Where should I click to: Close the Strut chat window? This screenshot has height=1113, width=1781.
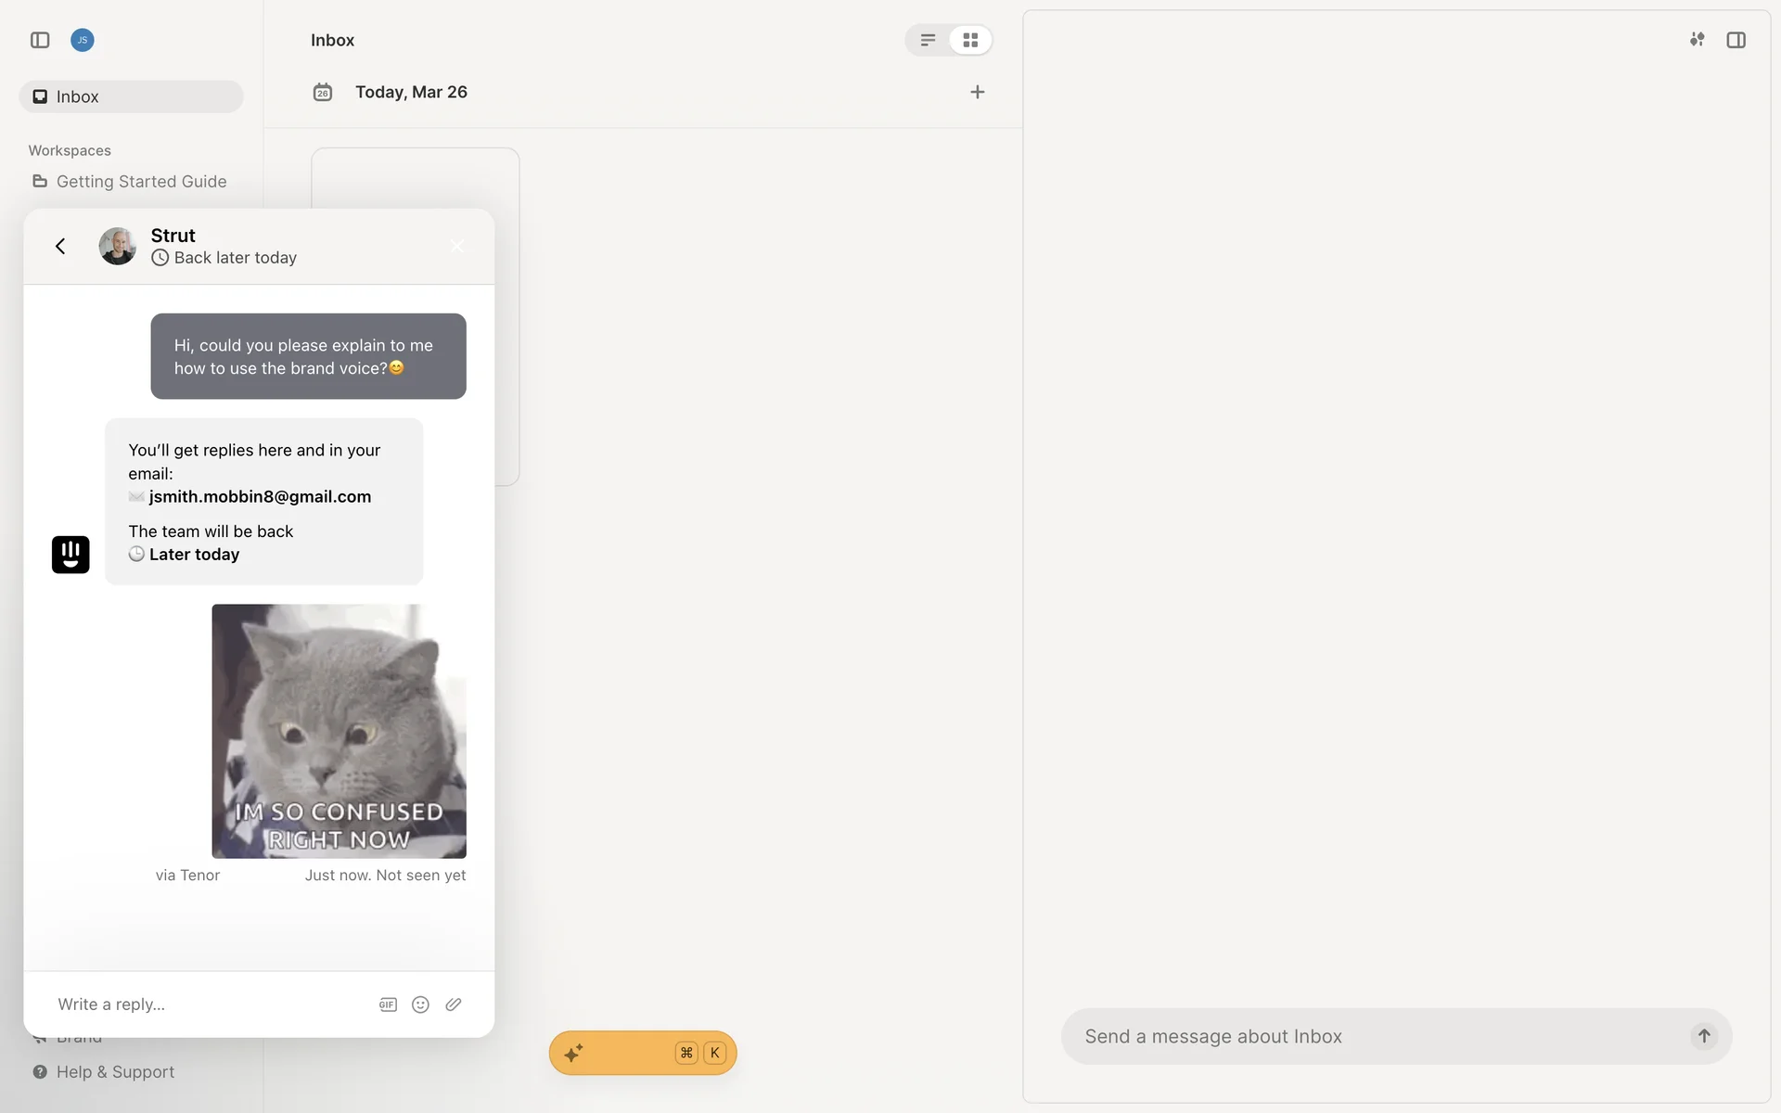point(457,246)
